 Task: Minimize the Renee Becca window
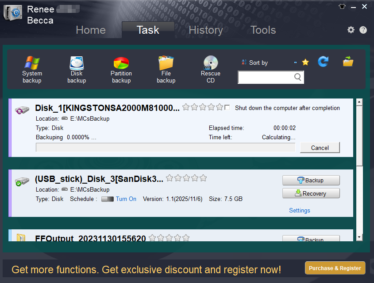pyautogui.click(x=353, y=7)
